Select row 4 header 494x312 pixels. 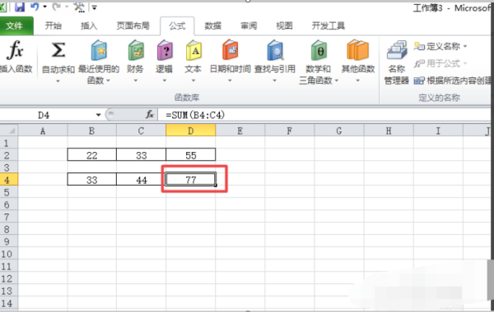click(9, 180)
